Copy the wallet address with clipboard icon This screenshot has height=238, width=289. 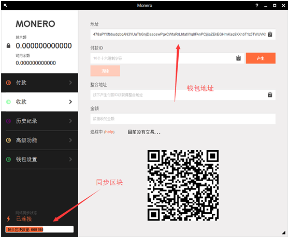270,34
